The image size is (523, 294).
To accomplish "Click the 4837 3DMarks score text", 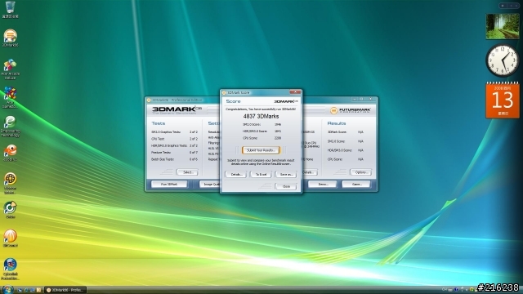I will [x=261, y=116].
